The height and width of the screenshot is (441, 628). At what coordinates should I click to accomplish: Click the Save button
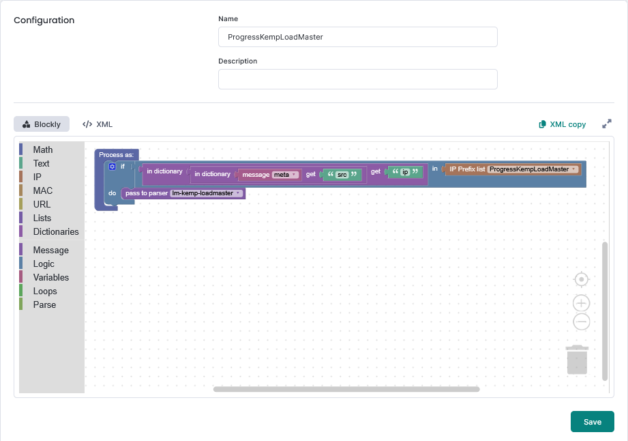pyautogui.click(x=592, y=421)
